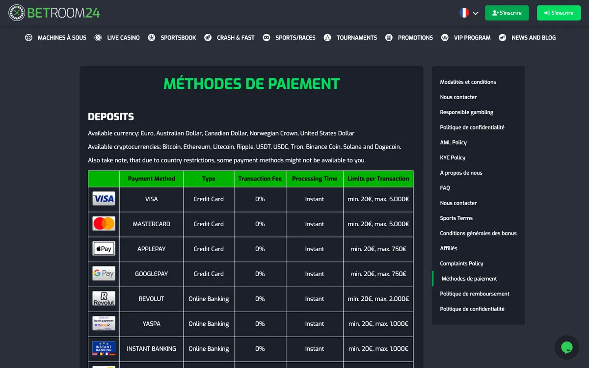
Task: Click the slot machine icon beside Machines à sous
Action: [x=28, y=37]
